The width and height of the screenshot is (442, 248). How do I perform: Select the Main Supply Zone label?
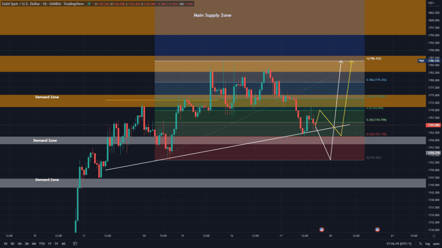click(x=212, y=15)
